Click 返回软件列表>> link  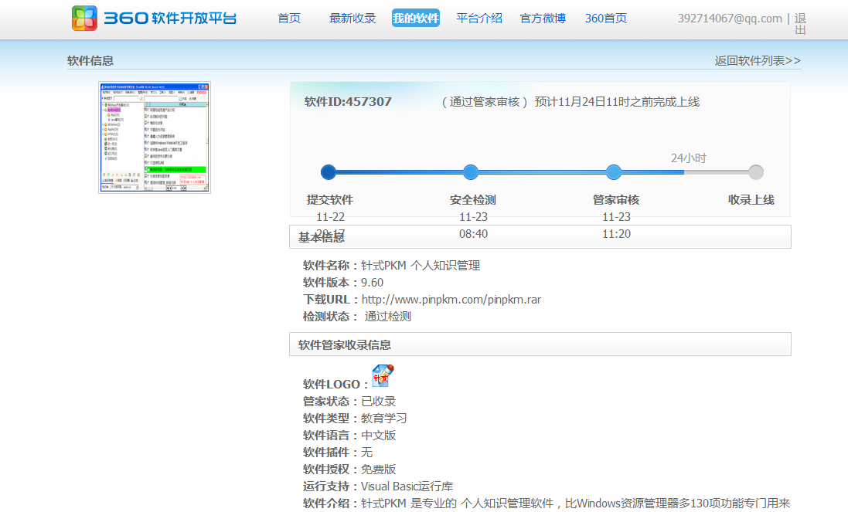pos(758,61)
